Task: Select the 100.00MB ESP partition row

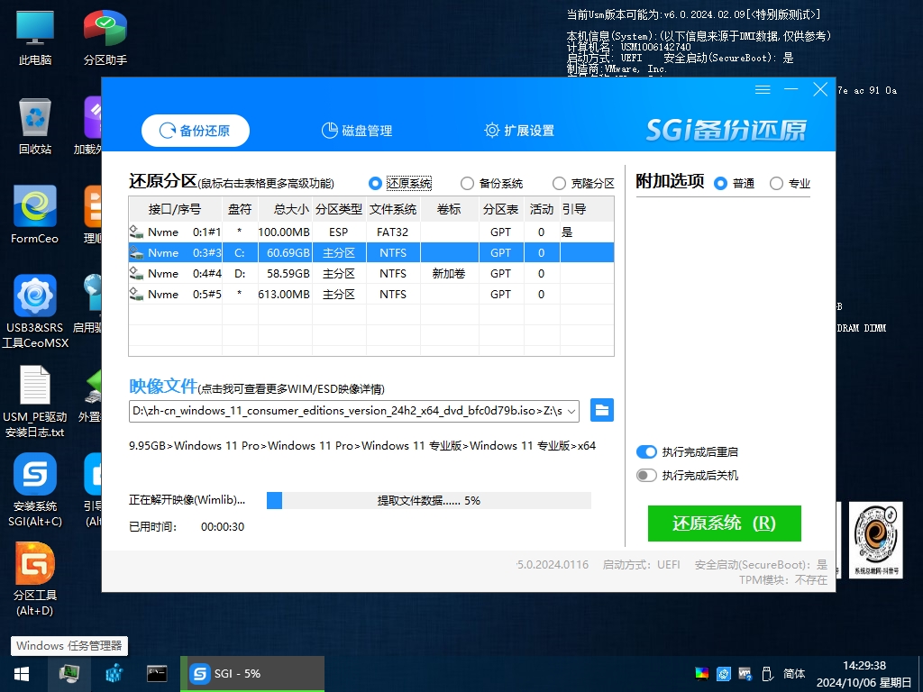Action: 371,232
